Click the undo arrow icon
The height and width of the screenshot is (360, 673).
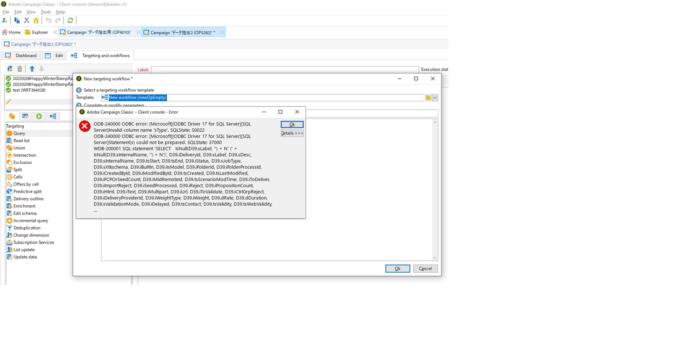pos(48,21)
